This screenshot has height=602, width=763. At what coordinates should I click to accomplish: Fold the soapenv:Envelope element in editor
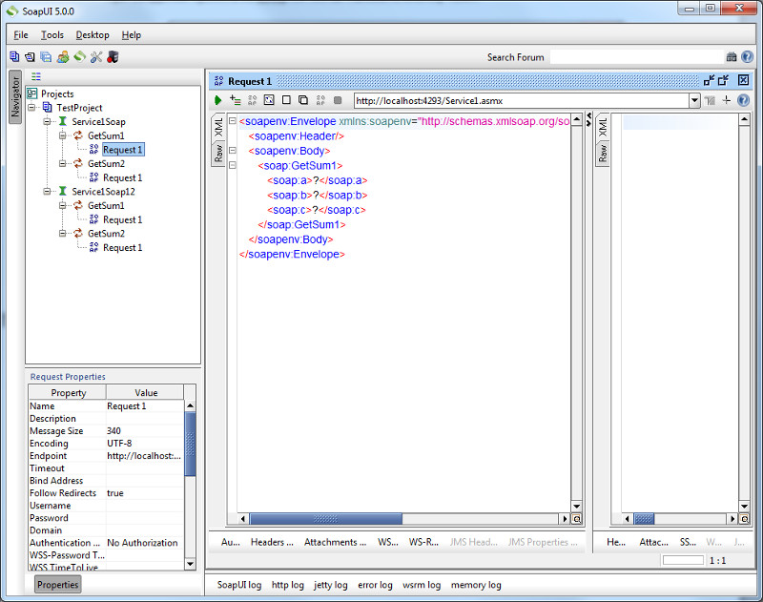[x=233, y=121]
